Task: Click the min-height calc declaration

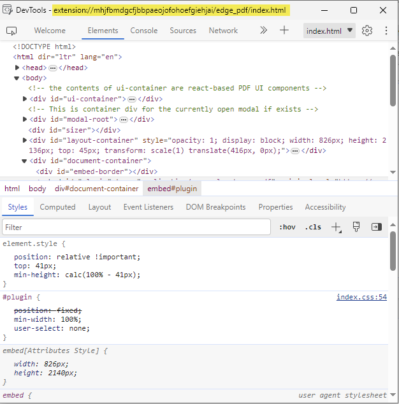Action: point(77,275)
